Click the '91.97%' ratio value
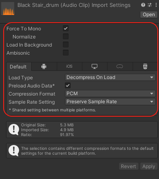Image resolution: width=159 pixels, height=179 pixels. click(67, 134)
